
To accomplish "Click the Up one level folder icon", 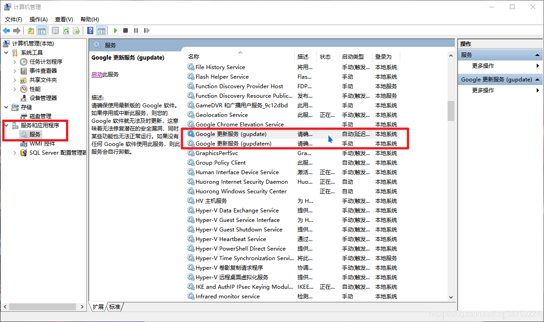I will pos(31,31).
